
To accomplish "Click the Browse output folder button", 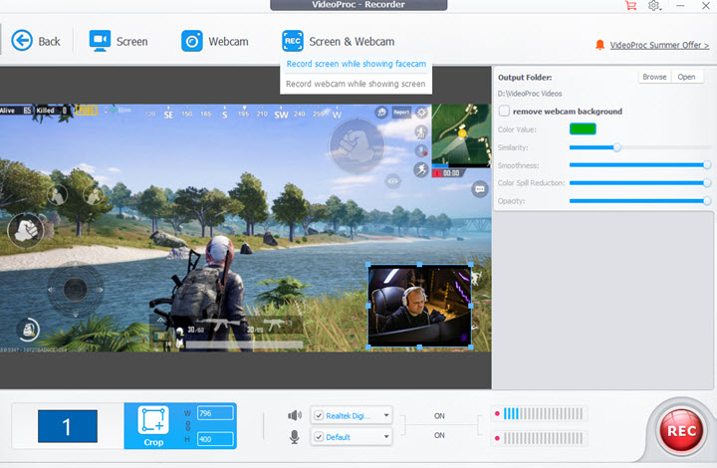I will [654, 77].
